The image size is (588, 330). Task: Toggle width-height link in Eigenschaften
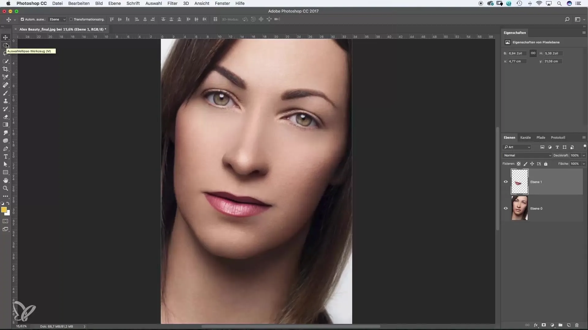[533, 53]
